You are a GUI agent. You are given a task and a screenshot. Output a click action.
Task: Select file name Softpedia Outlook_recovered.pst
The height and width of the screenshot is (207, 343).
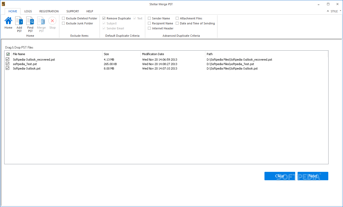click(34, 60)
